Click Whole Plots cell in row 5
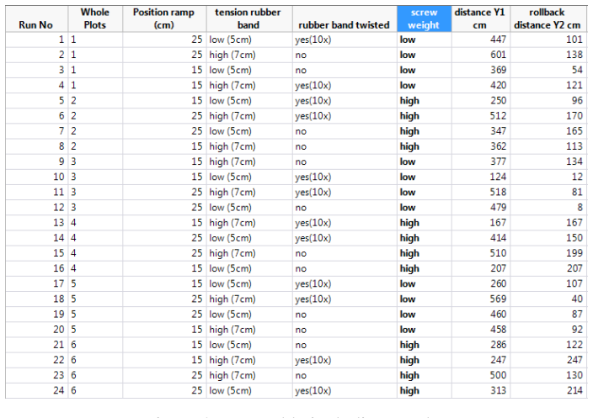 click(95, 100)
